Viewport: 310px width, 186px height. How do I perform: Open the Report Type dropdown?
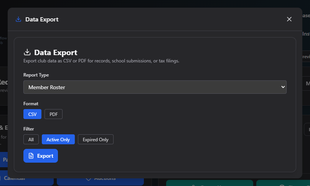click(x=155, y=87)
